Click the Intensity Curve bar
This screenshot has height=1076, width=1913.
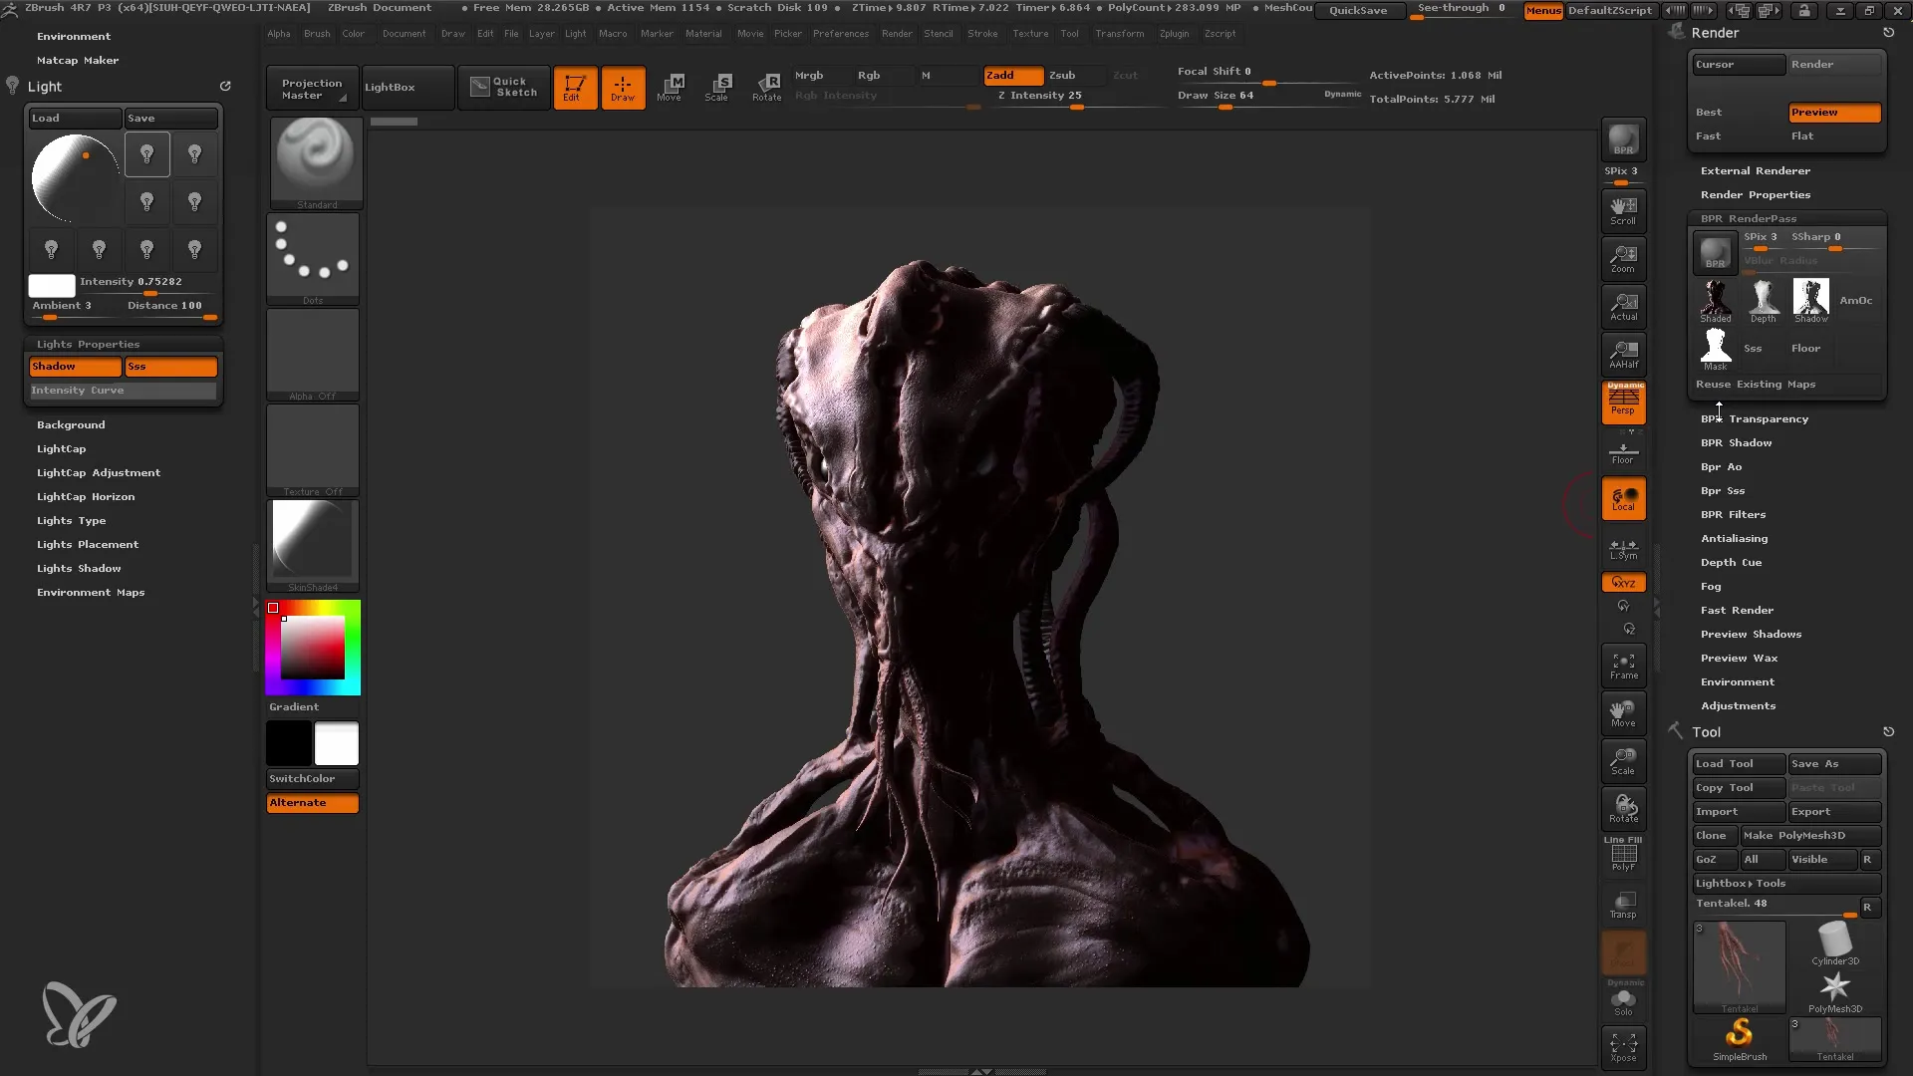pos(123,391)
